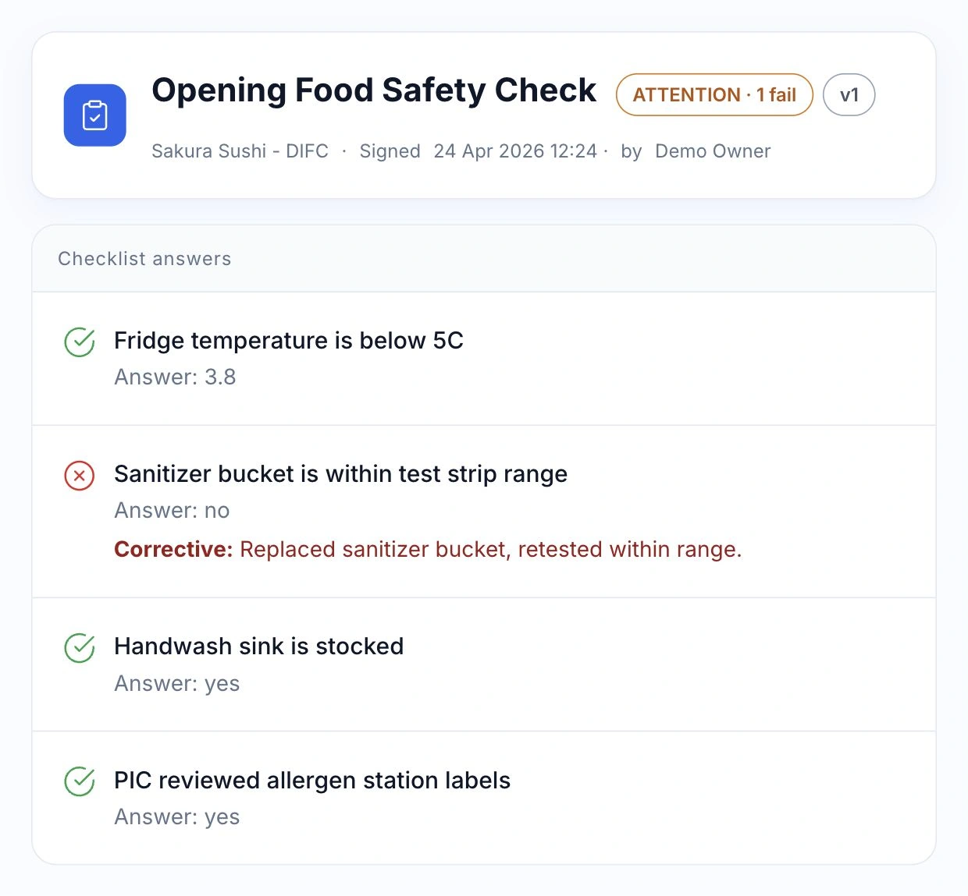
Task: Click the Answer: 3.8 value
Action: coord(175,377)
